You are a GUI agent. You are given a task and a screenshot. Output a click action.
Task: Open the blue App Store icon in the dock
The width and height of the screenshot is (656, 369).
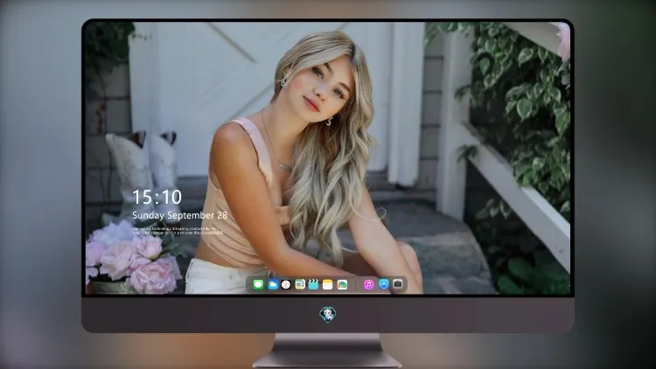(384, 284)
